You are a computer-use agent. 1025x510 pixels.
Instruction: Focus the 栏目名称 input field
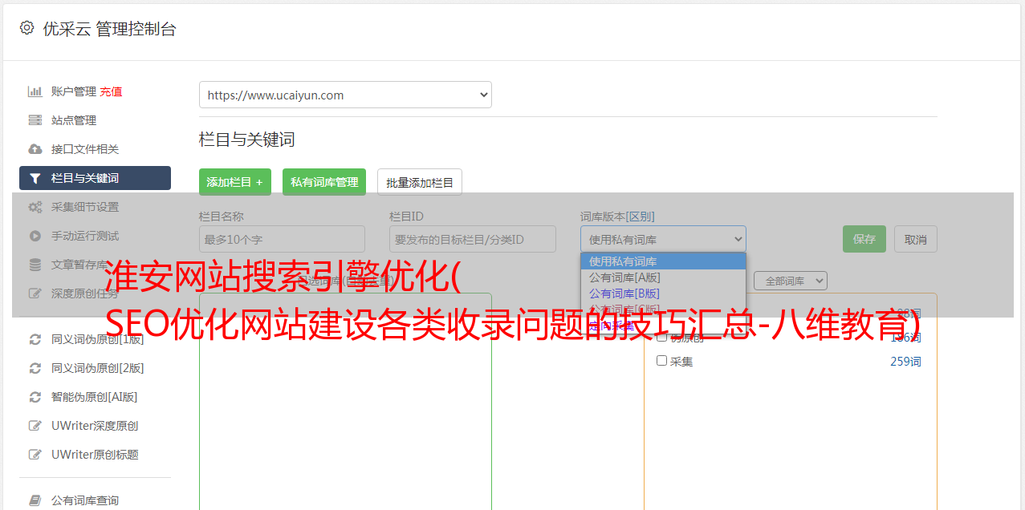coord(282,239)
